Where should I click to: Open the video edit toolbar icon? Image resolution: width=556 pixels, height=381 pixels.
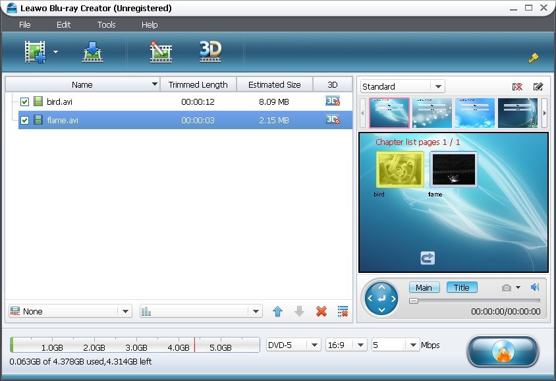pyautogui.click(x=161, y=52)
